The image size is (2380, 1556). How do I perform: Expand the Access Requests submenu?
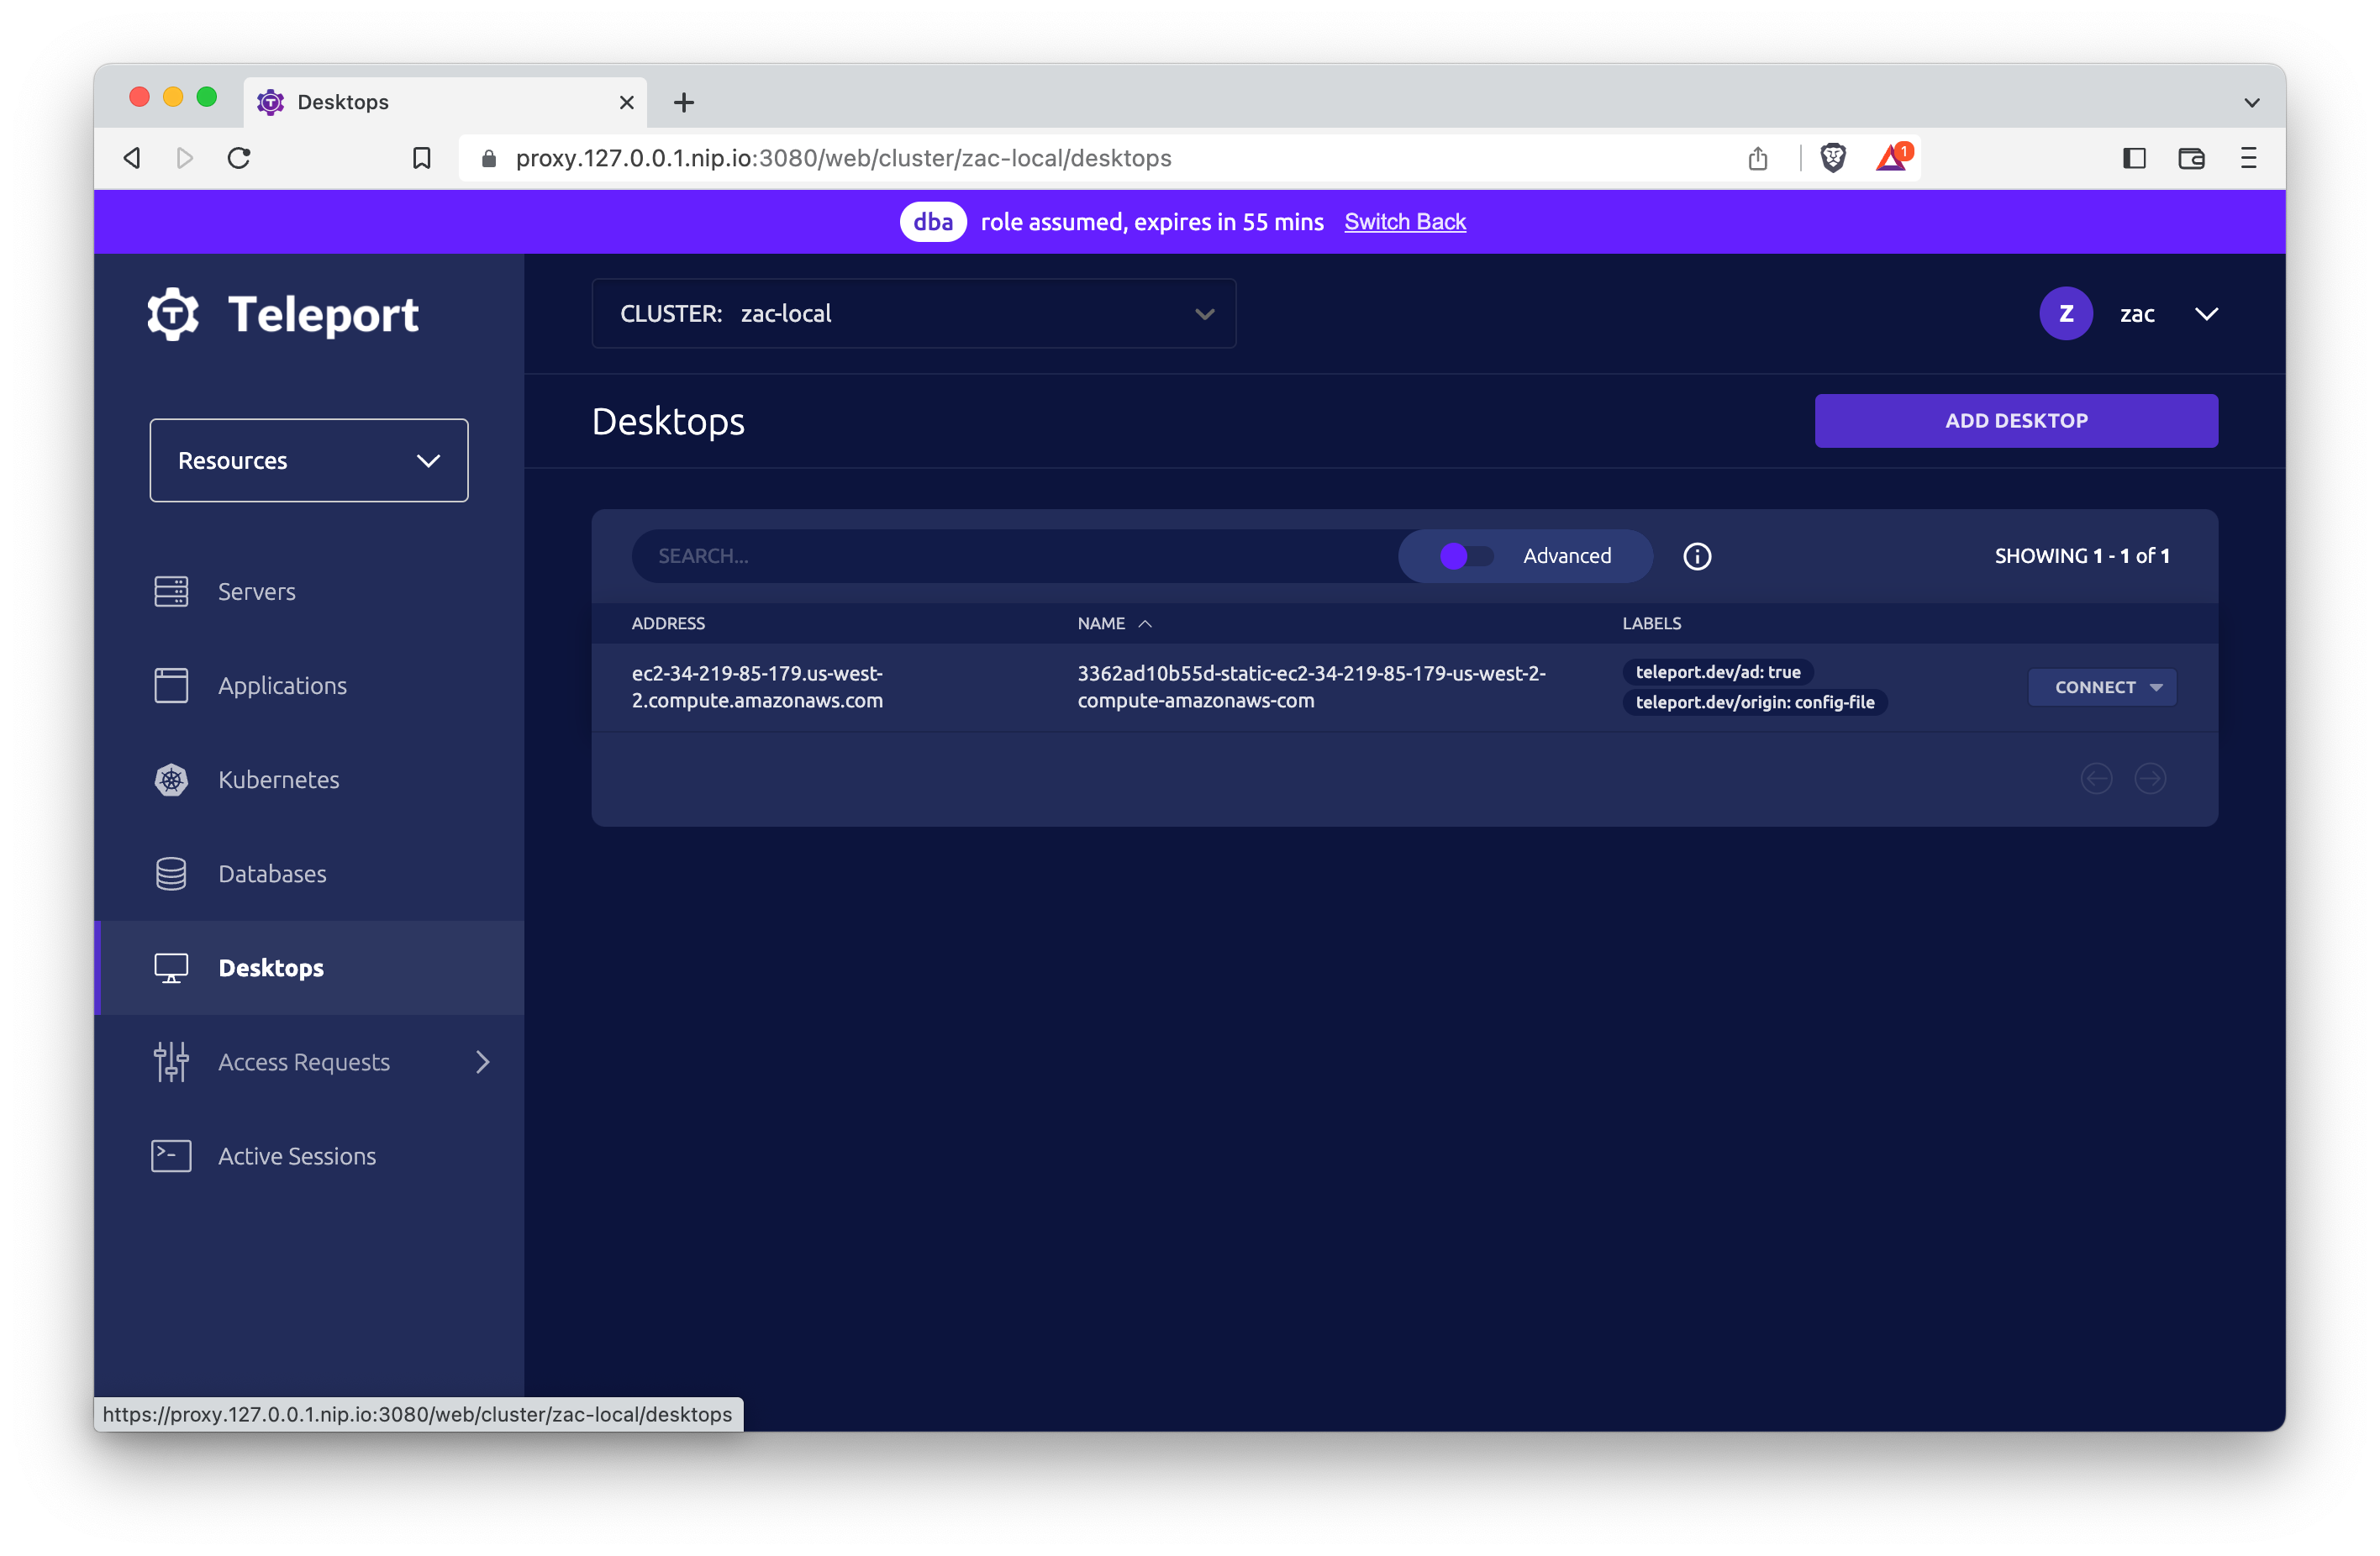[x=482, y=1062]
